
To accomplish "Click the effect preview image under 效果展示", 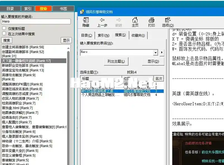I will [x=198, y=149].
